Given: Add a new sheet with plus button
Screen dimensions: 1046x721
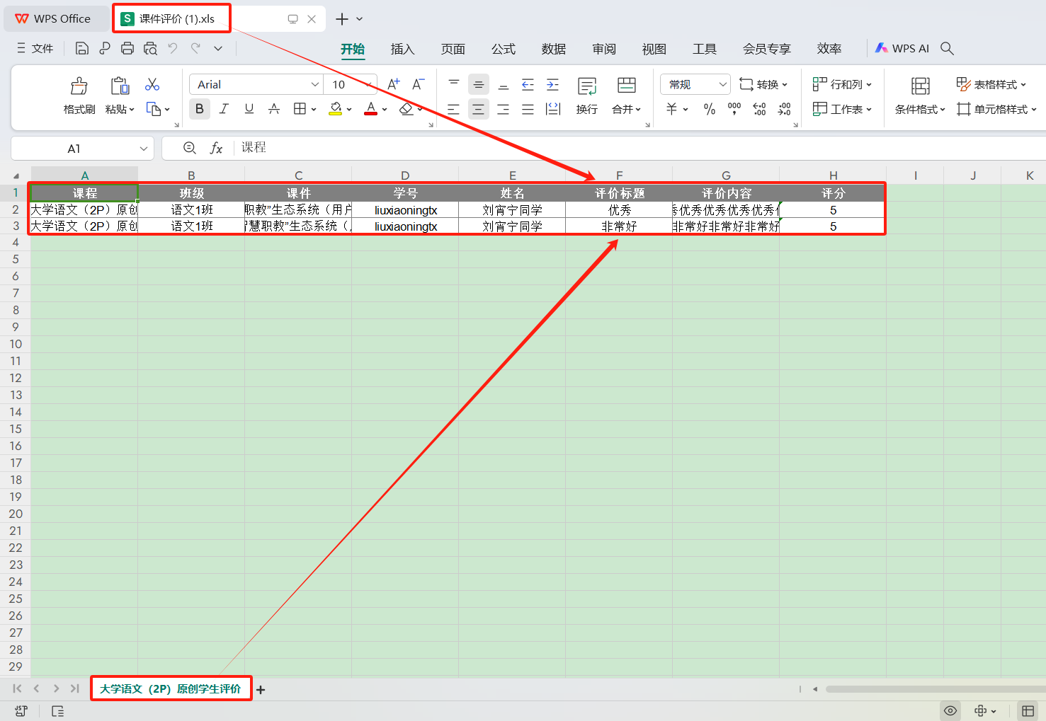Looking at the screenshot, I should (261, 690).
